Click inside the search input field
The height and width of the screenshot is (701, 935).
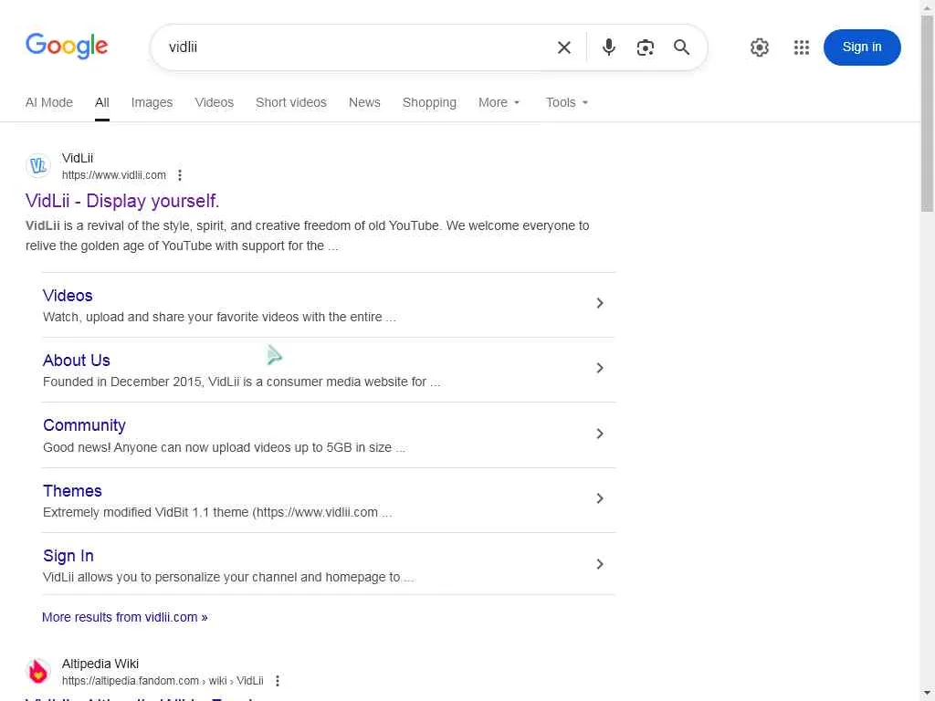(x=356, y=47)
